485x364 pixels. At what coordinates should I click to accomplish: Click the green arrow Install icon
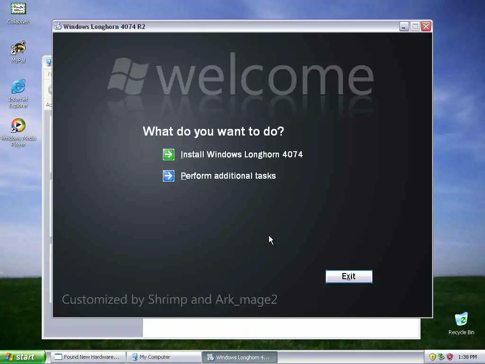coord(169,155)
